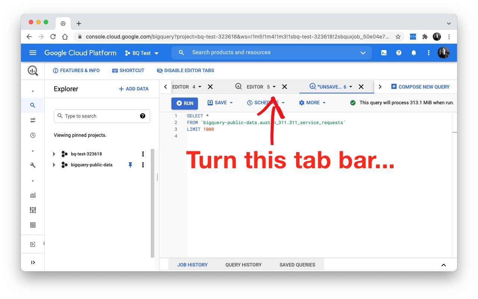Click the Google Cloud Platform title

coord(80,53)
